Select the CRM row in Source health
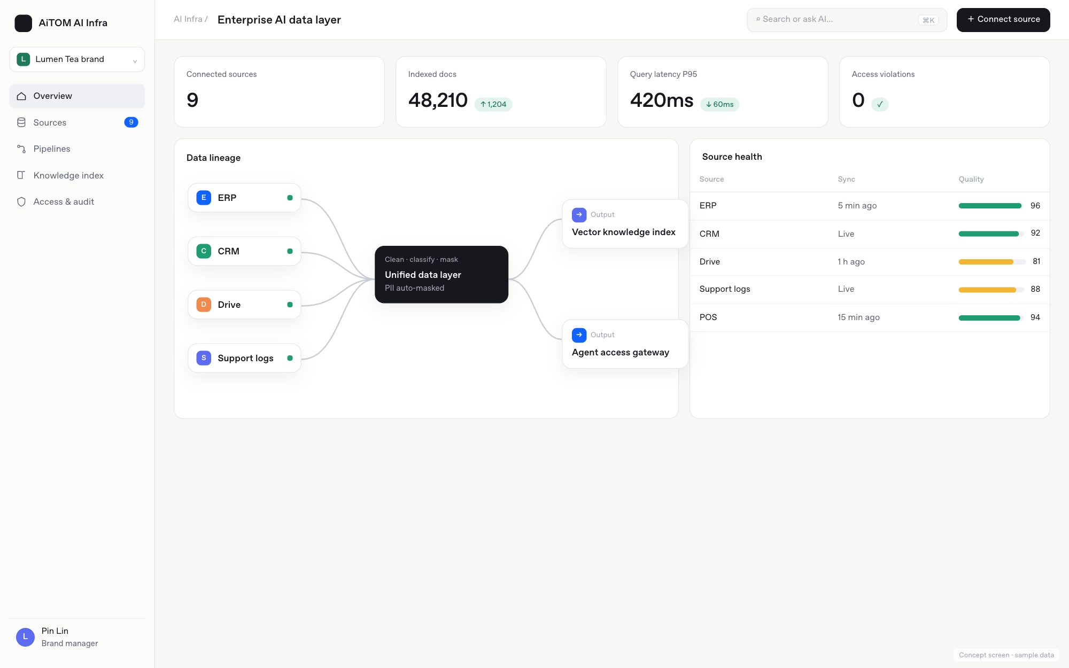1069x668 pixels. (870, 234)
